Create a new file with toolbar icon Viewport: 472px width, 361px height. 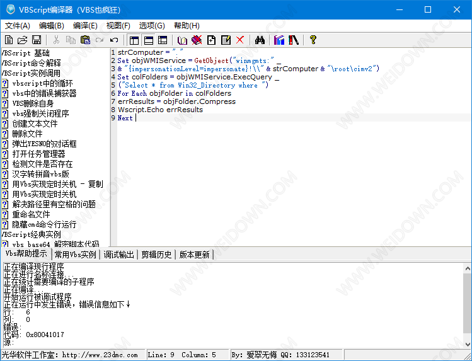tap(9, 40)
